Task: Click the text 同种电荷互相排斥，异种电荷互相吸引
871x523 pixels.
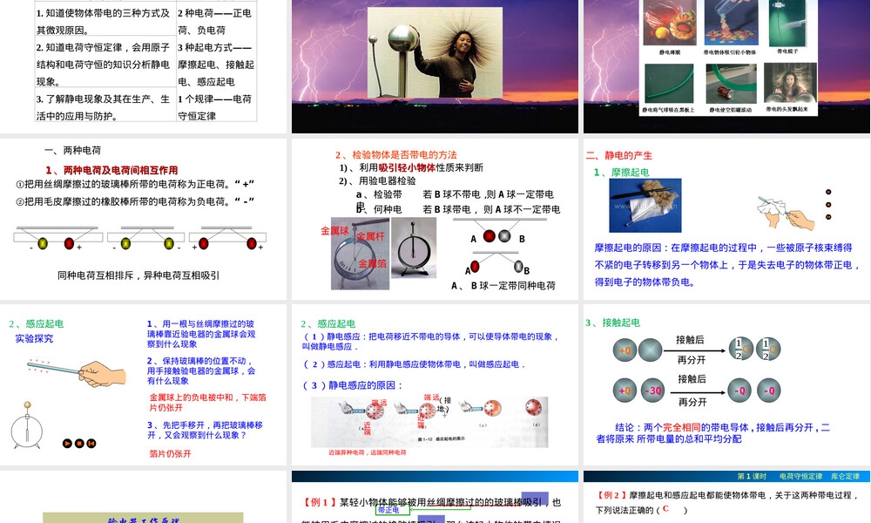Action: pyautogui.click(x=138, y=275)
